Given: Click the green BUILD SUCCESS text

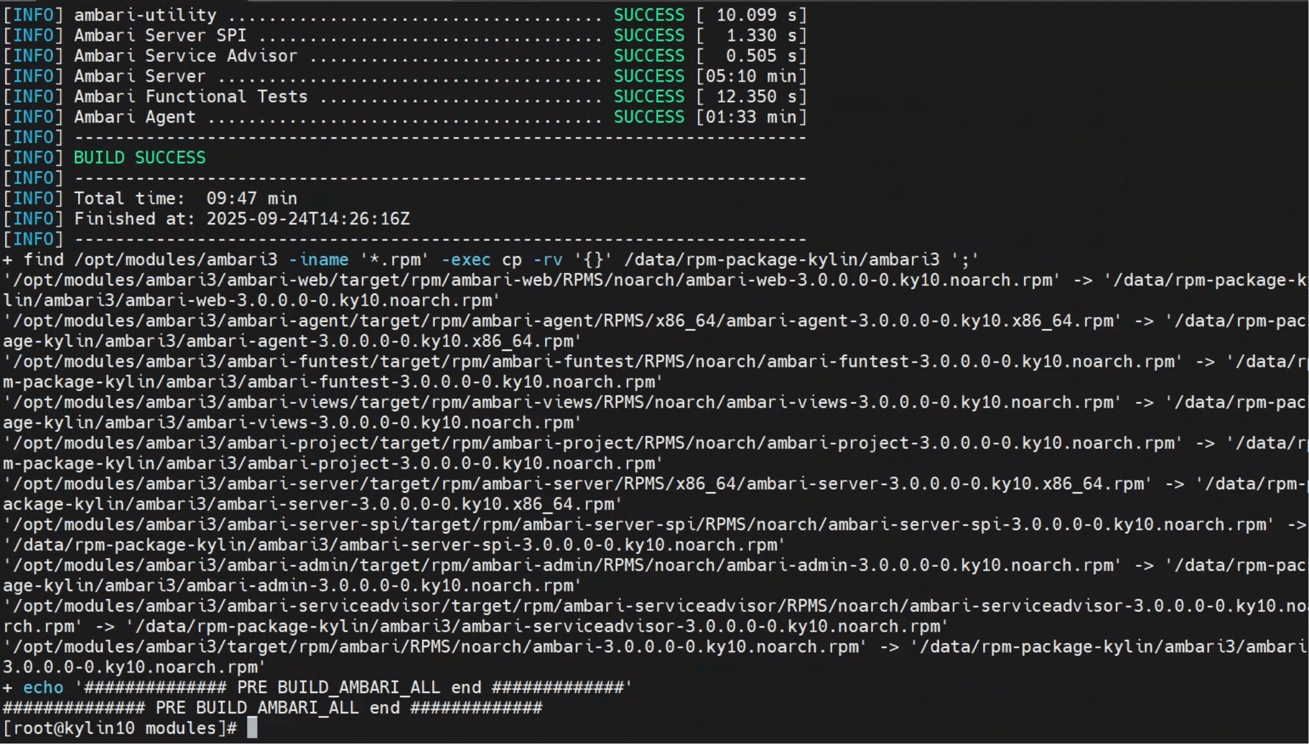Looking at the screenshot, I should click(x=139, y=158).
